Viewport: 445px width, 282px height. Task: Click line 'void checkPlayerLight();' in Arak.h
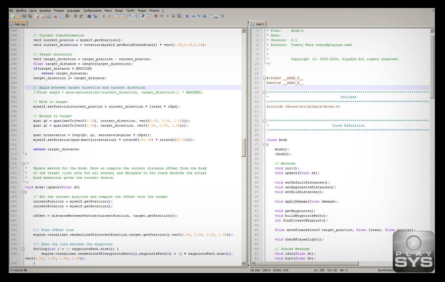pyautogui.click(x=299, y=239)
